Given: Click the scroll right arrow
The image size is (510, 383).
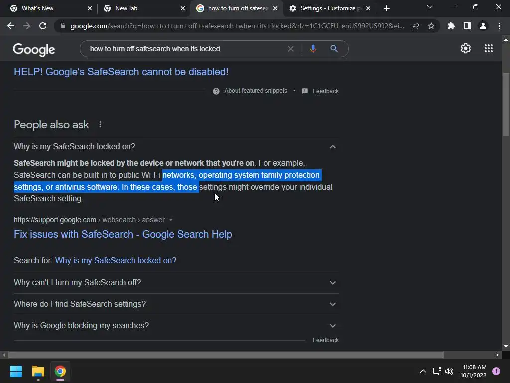Looking at the screenshot, I should 498,355.
